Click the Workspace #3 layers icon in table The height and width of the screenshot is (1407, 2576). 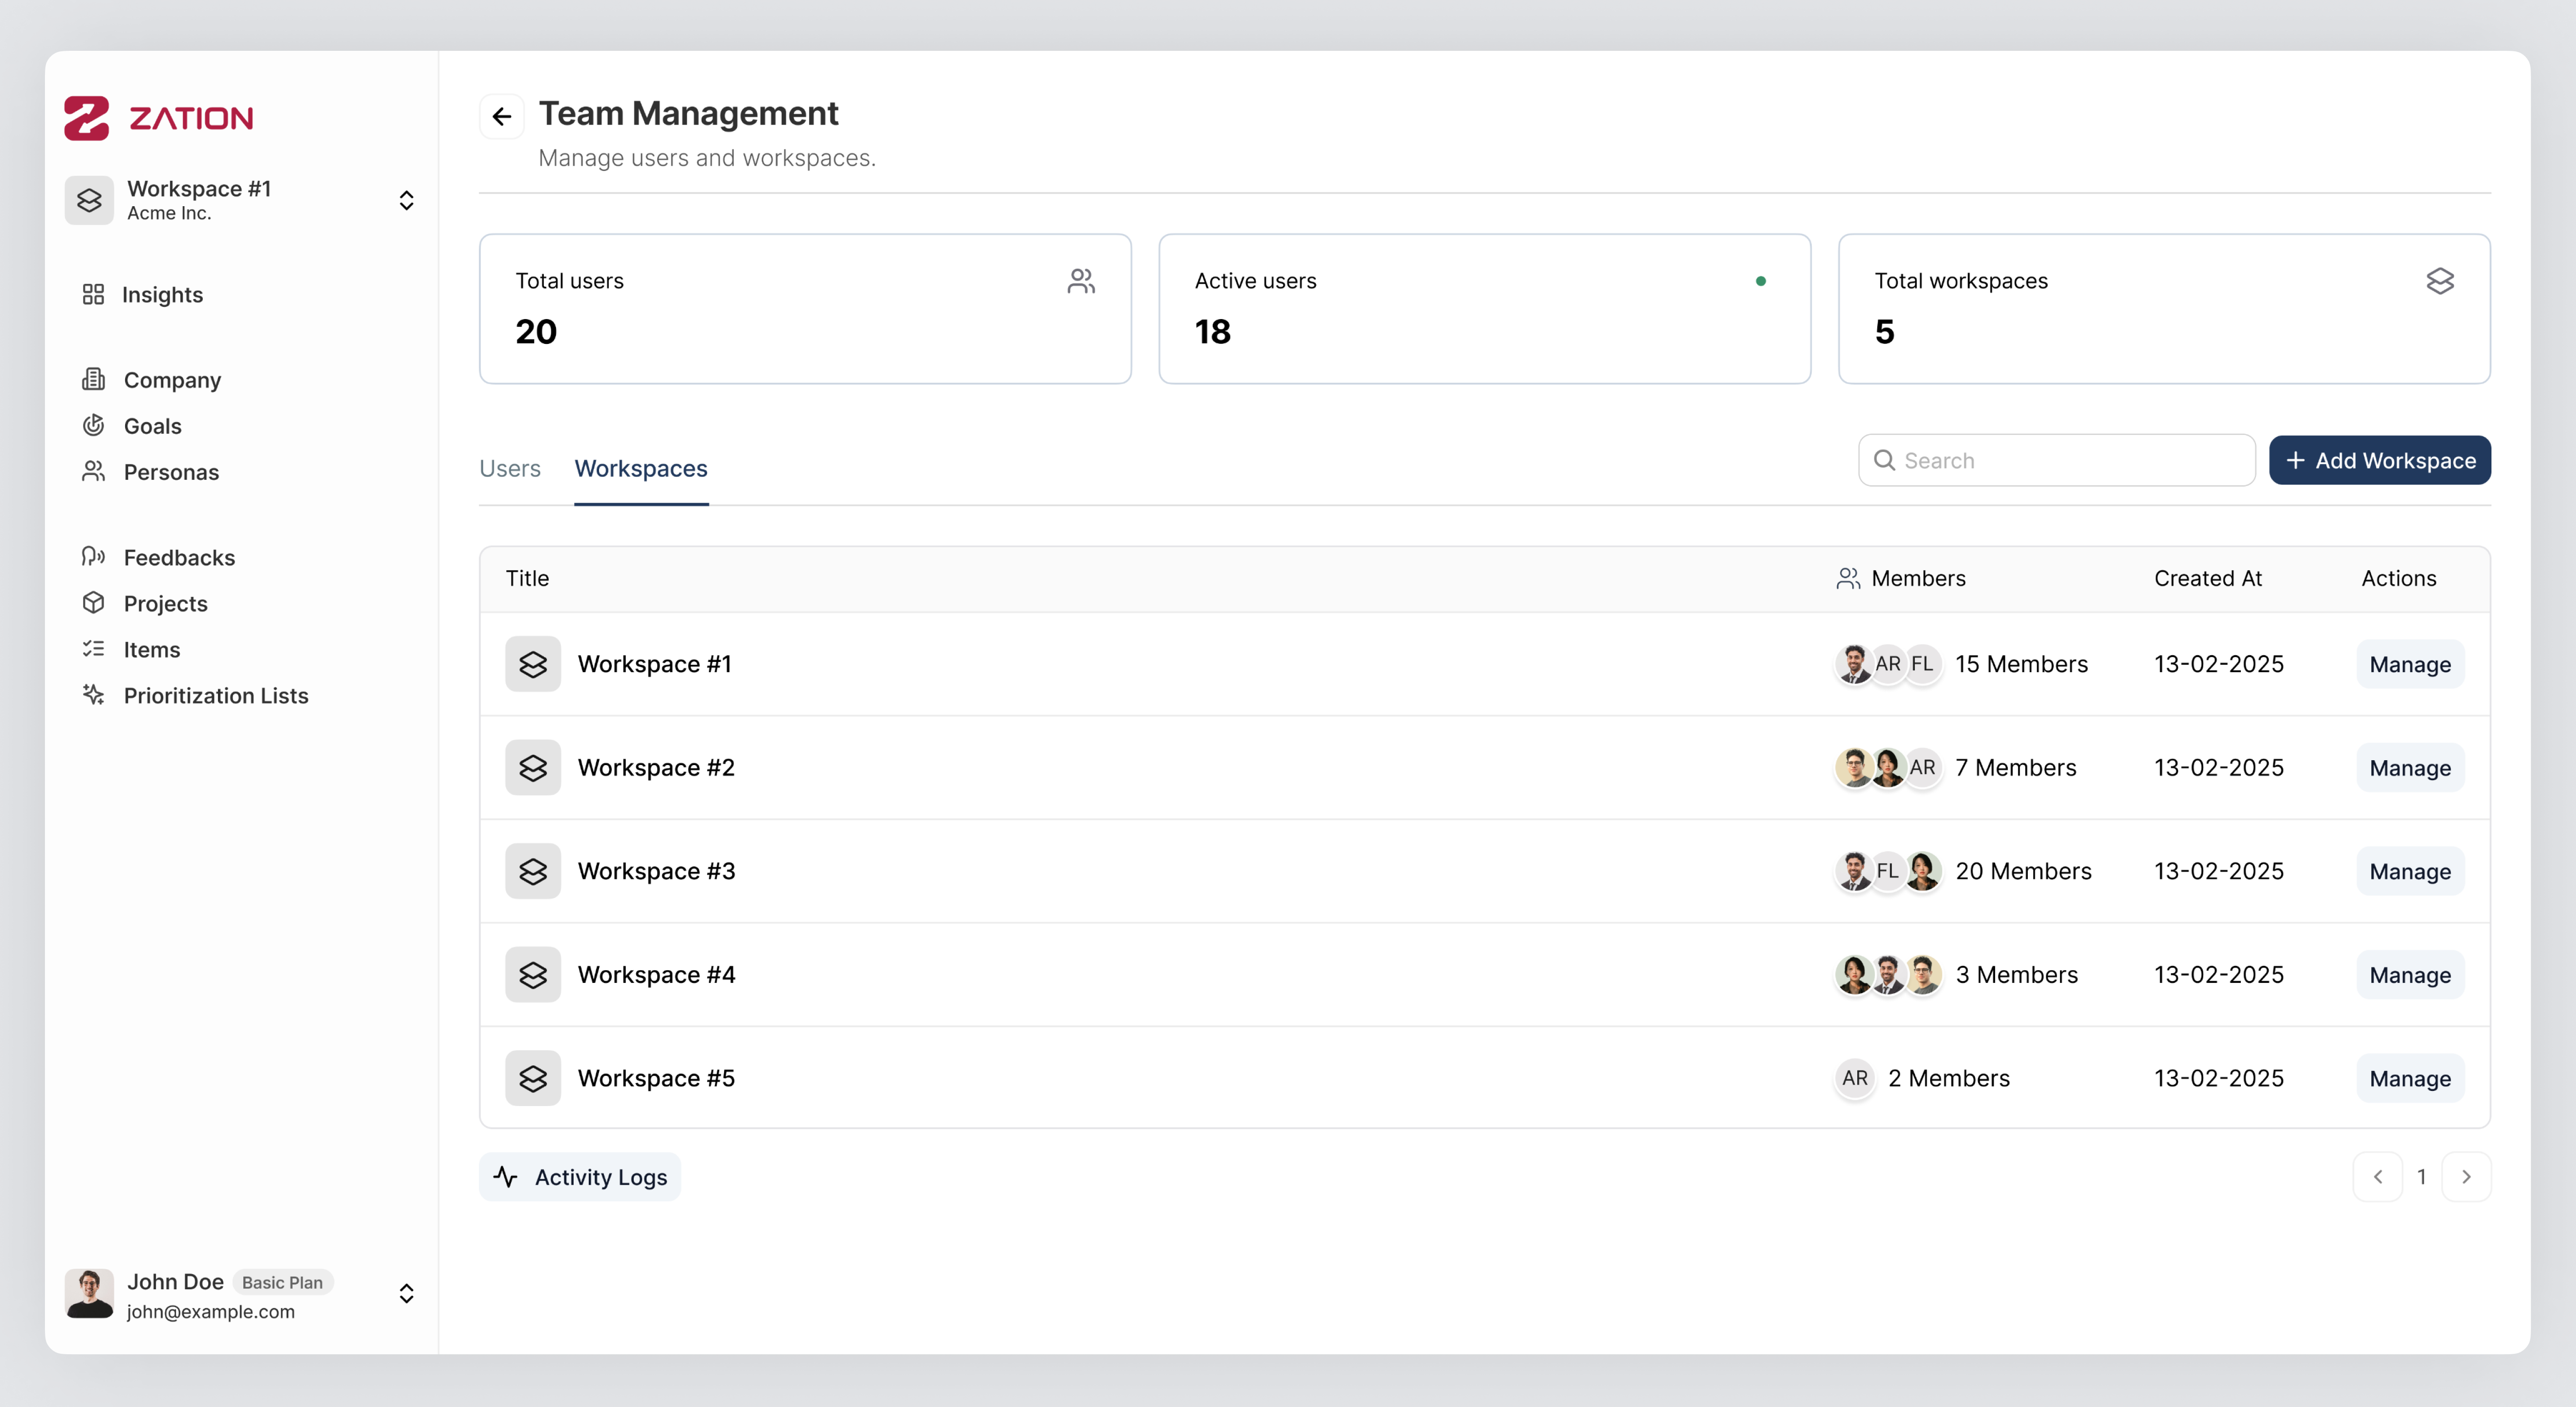(x=533, y=871)
